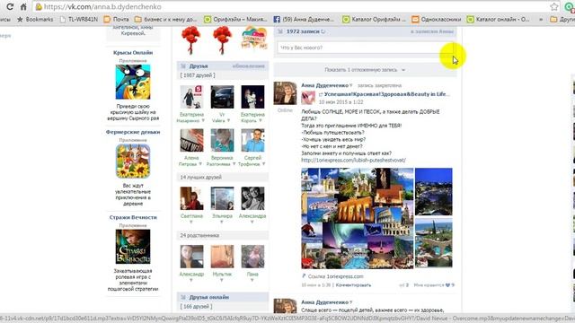Expand the arrow below Светлана's name

191,222
